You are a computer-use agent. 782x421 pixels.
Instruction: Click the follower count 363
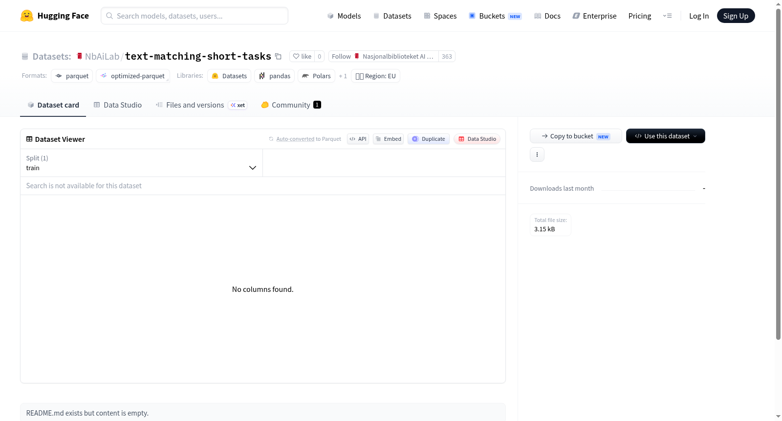(447, 56)
